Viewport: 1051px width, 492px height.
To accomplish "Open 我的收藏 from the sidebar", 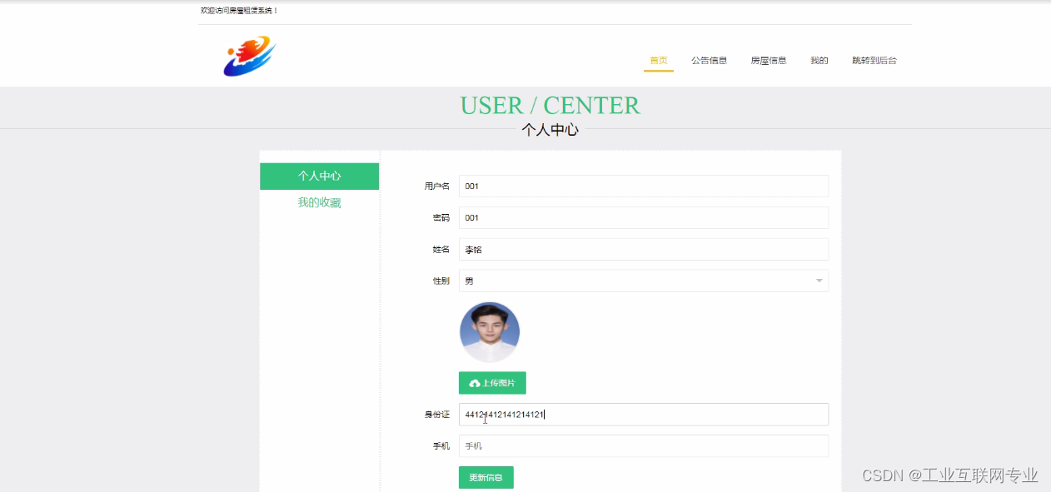I will pos(320,202).
